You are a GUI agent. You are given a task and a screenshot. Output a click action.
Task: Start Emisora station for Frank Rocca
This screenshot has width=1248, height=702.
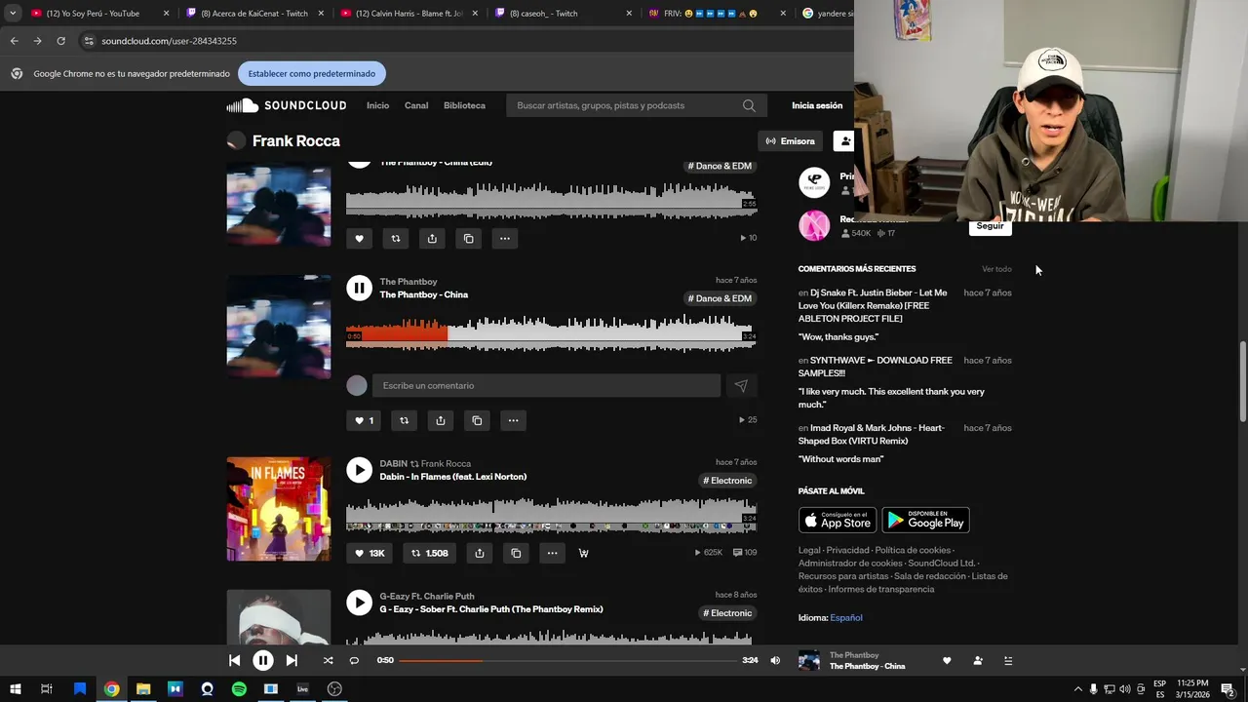pyautogui.click(x=790, y=141)
